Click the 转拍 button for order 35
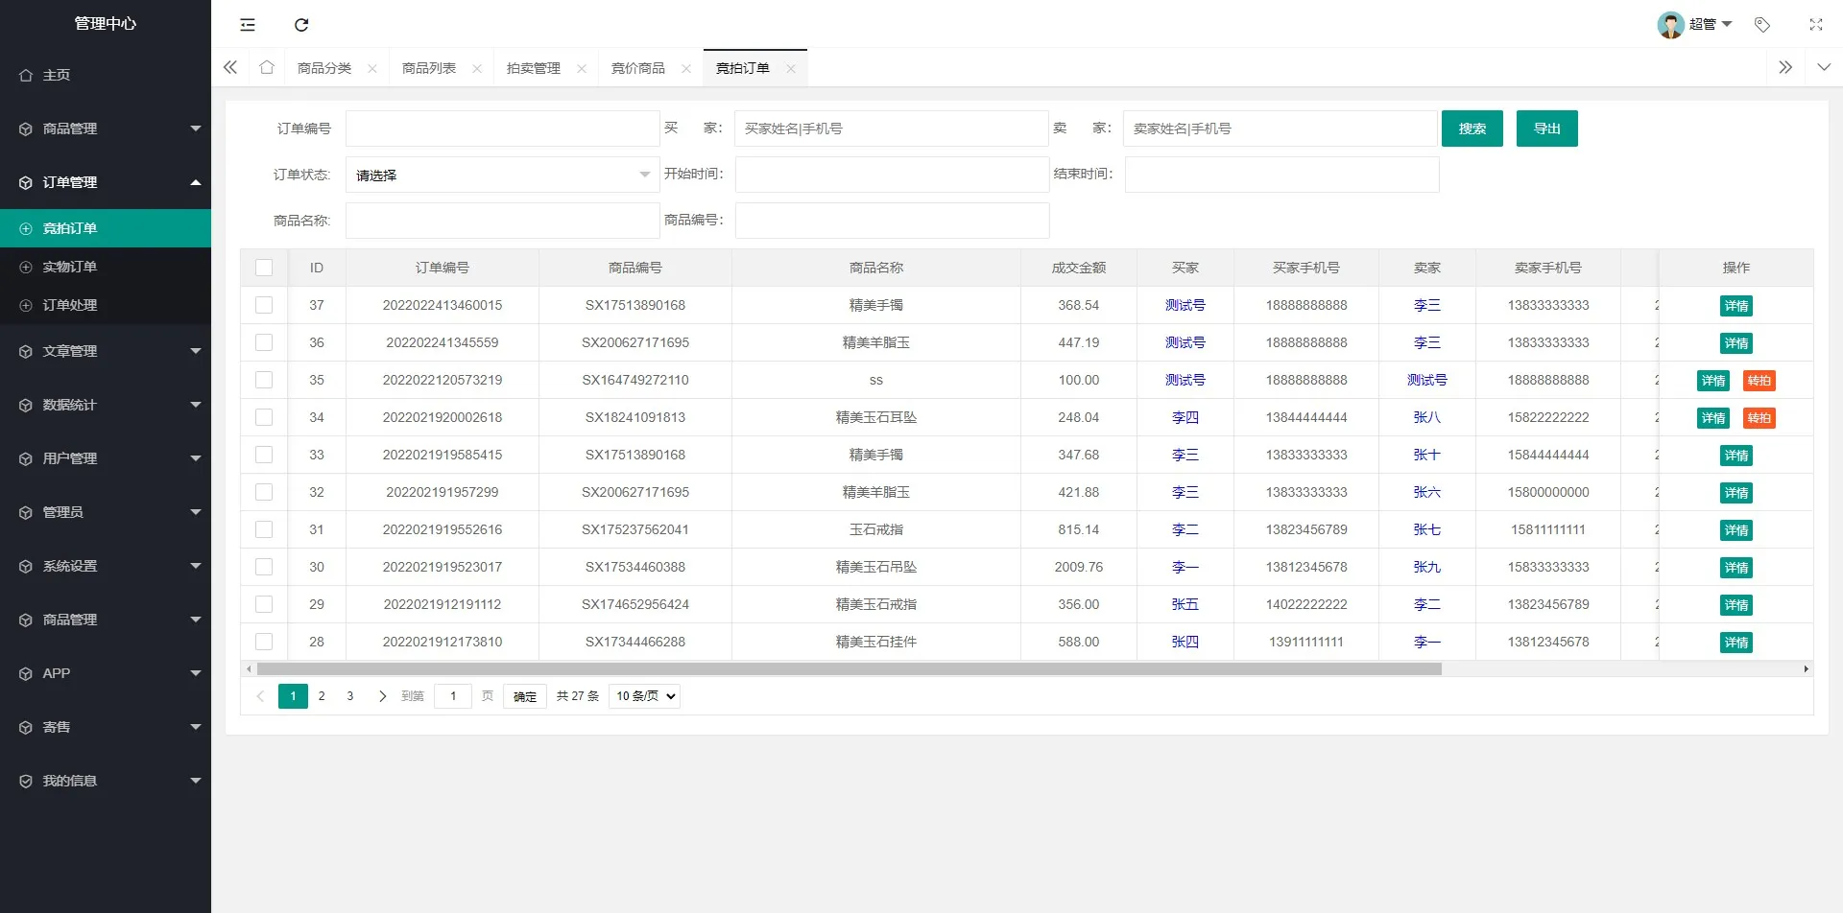Image resolution: width=1843 pixels, height=913 pixels. click(x=1759, y=381)
